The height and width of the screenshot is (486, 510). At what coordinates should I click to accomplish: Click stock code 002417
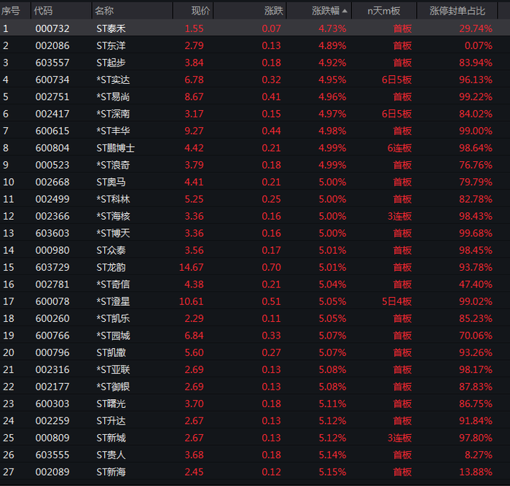(x=52, y=114)
